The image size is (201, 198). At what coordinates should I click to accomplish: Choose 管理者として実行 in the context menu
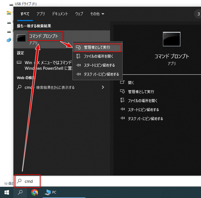click(x=97, y=48)
